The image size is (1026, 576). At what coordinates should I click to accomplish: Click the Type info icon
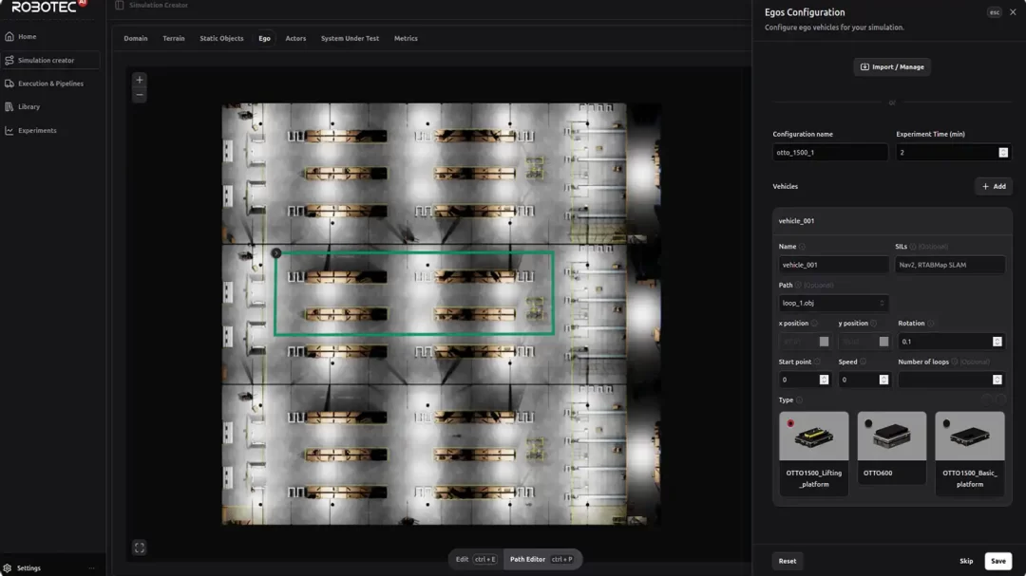[800, 400]
